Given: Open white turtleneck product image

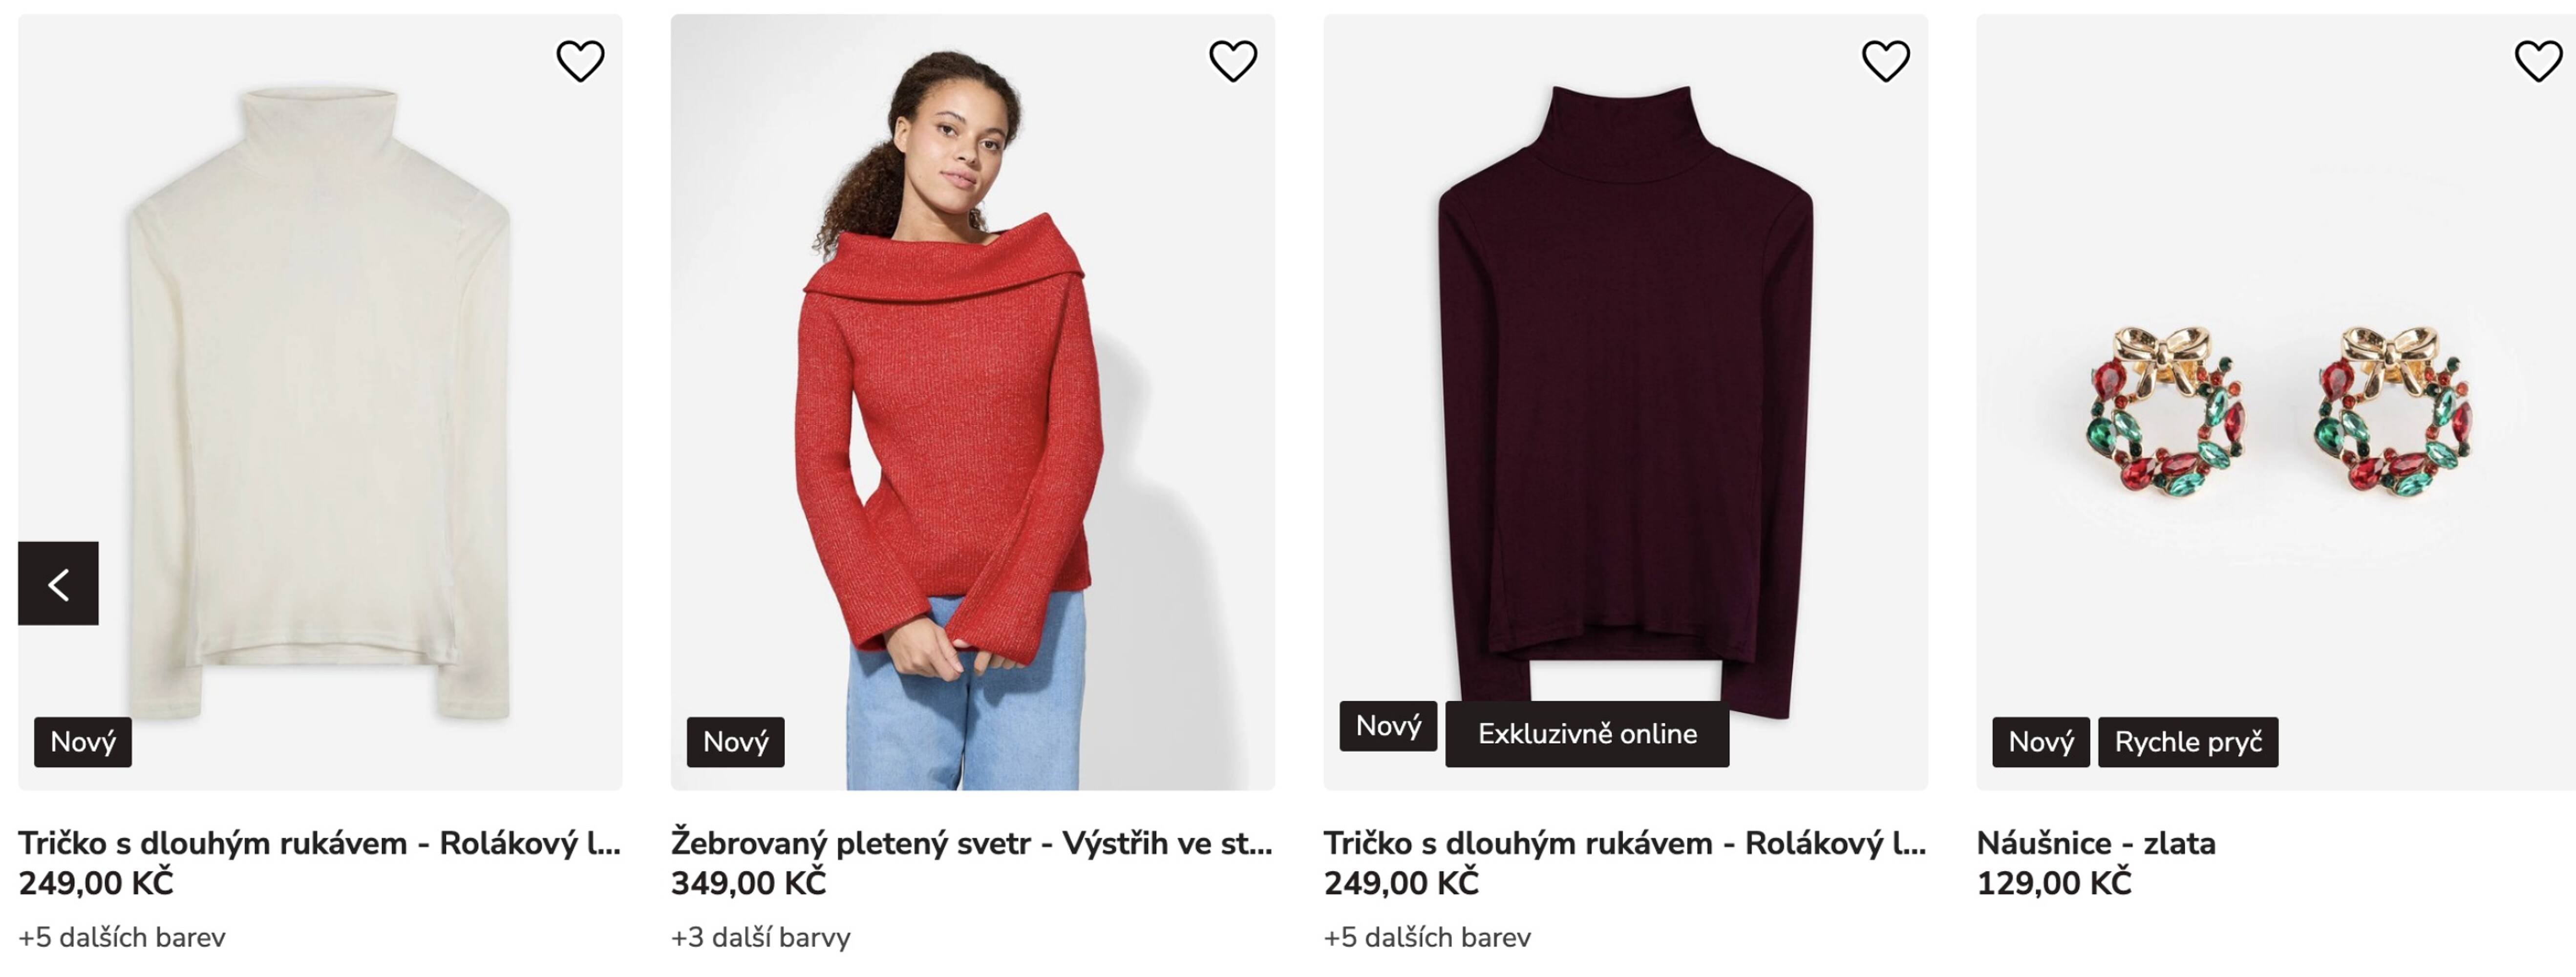Looking at the screenshot, I should pos(320,400).
